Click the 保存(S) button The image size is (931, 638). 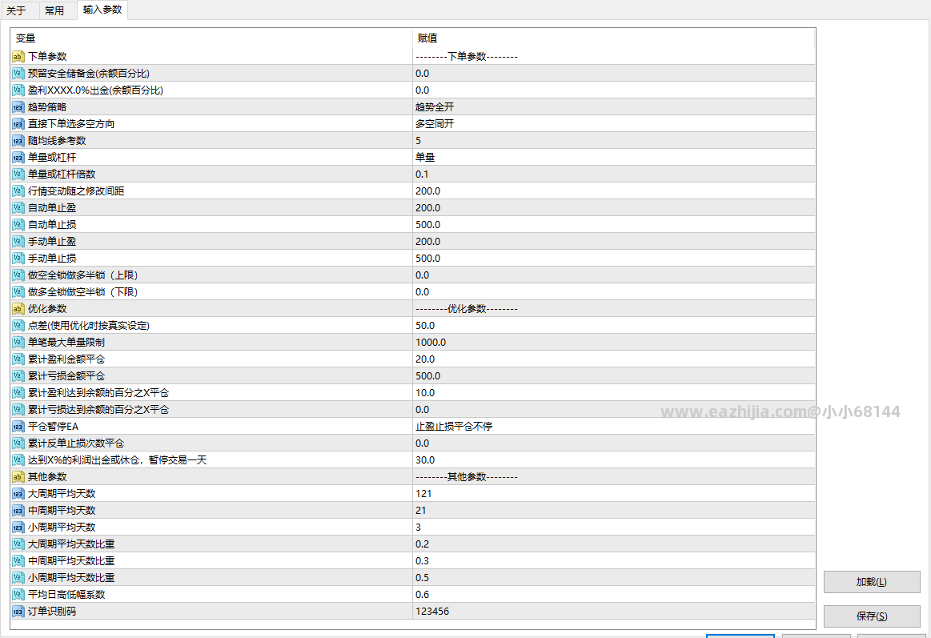(x=872, y=616)
